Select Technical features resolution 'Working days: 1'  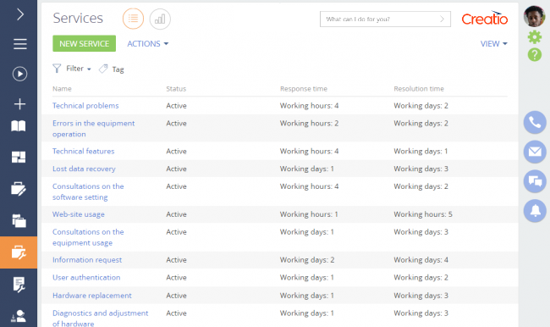tap(421, 152)
